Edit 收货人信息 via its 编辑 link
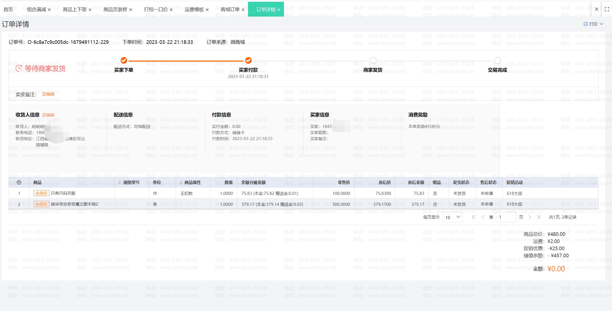The height and width of the screenshot is (311, 612). click(x=48, y=115)
